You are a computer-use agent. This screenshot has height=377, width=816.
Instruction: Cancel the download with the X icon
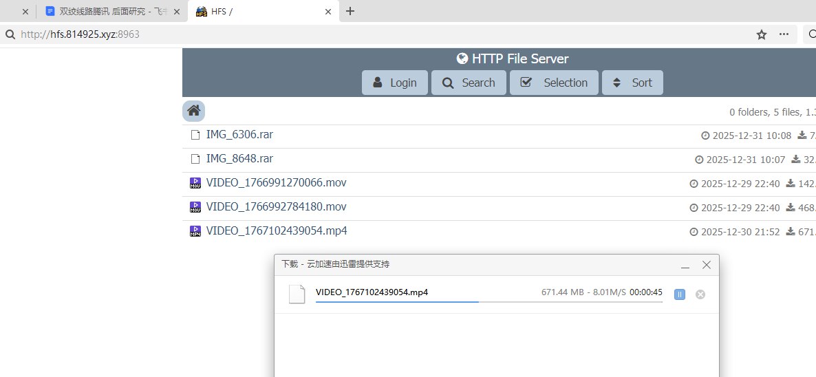[700, 294]
